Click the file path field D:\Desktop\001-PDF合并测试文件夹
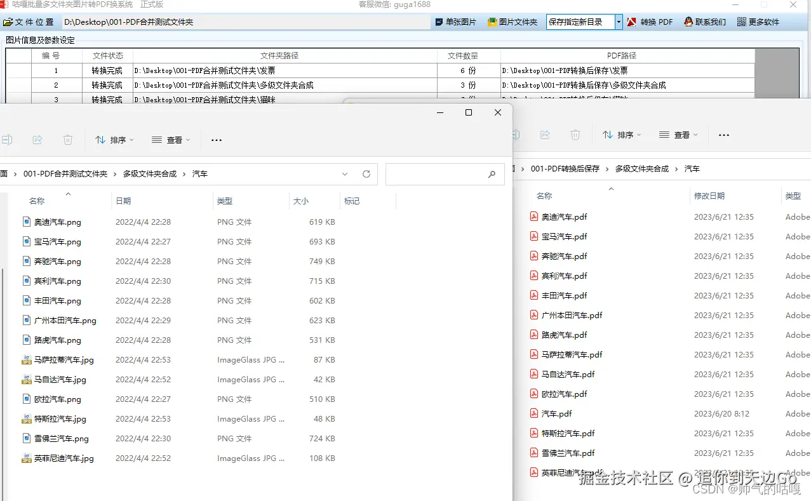 coord(246,22)
